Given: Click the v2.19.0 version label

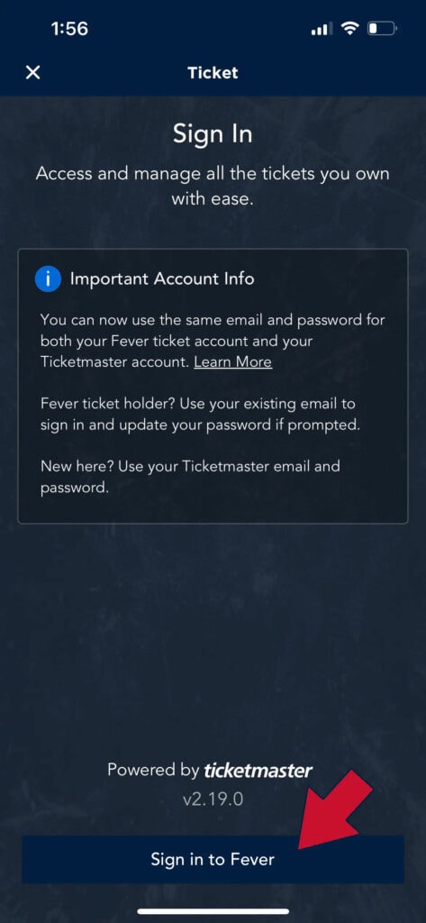Looking at the screenshot, I should [x=213, y=800].
